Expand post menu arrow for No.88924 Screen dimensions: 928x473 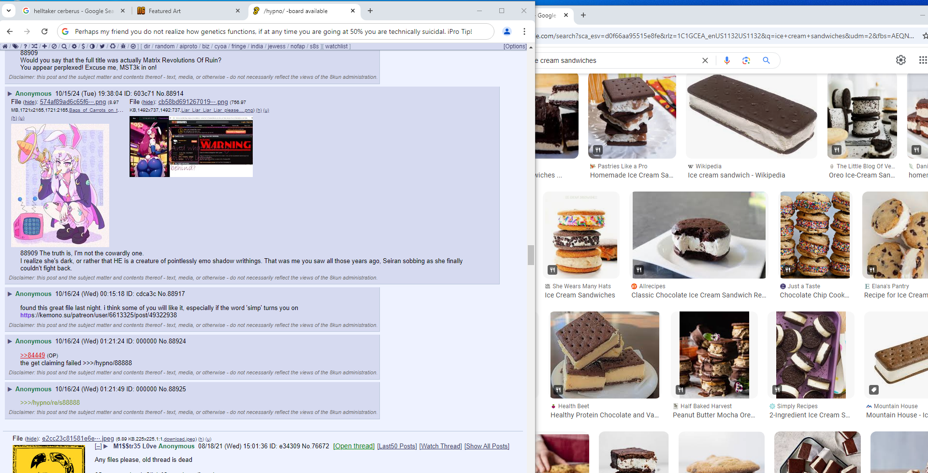[10, 341]
